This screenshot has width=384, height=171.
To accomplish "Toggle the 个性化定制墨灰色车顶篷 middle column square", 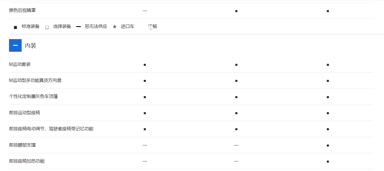I will [236, 97].
